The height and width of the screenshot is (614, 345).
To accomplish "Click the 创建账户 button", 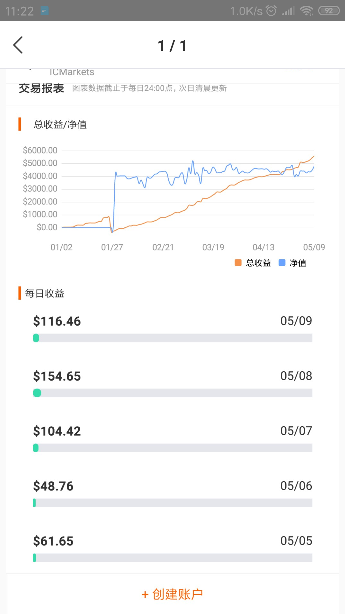I will click(x=172, y=594).
